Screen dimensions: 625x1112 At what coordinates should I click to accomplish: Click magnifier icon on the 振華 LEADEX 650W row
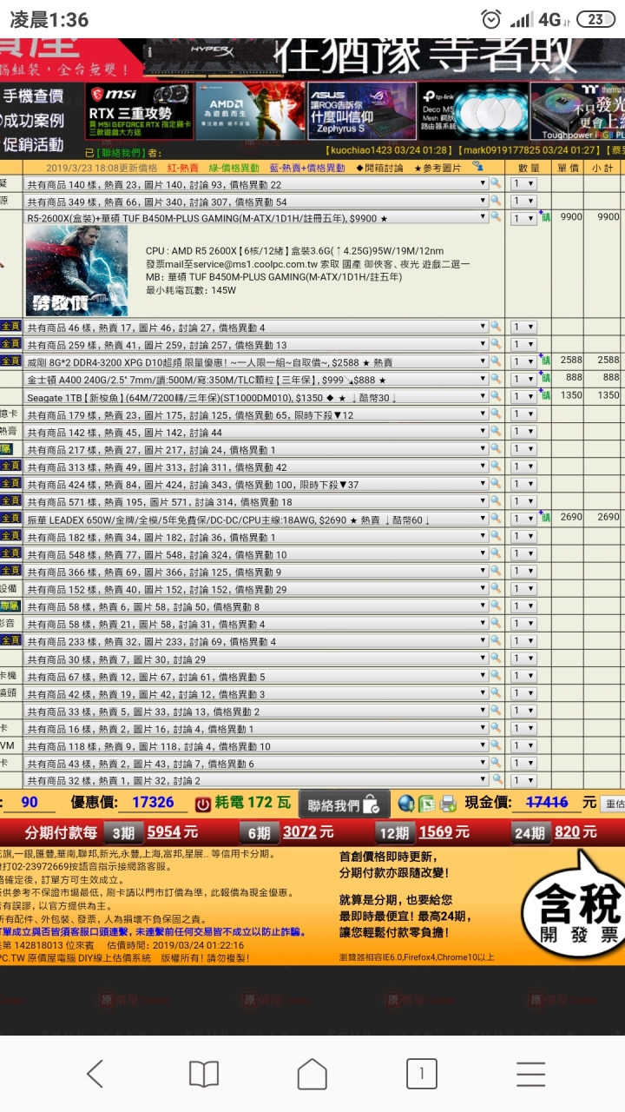496,519
